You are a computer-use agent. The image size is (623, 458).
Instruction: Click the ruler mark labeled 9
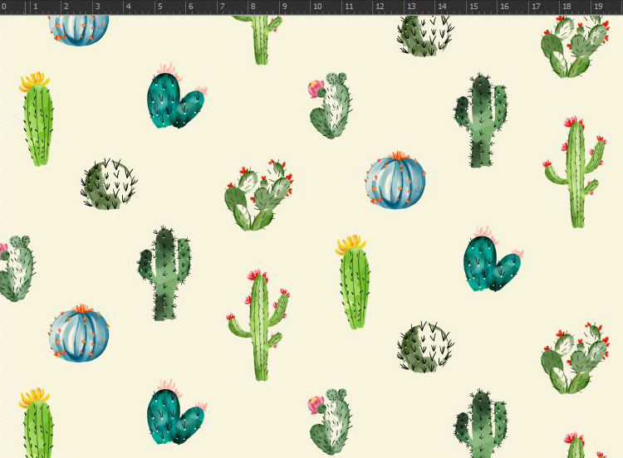(x=284, y=7)
